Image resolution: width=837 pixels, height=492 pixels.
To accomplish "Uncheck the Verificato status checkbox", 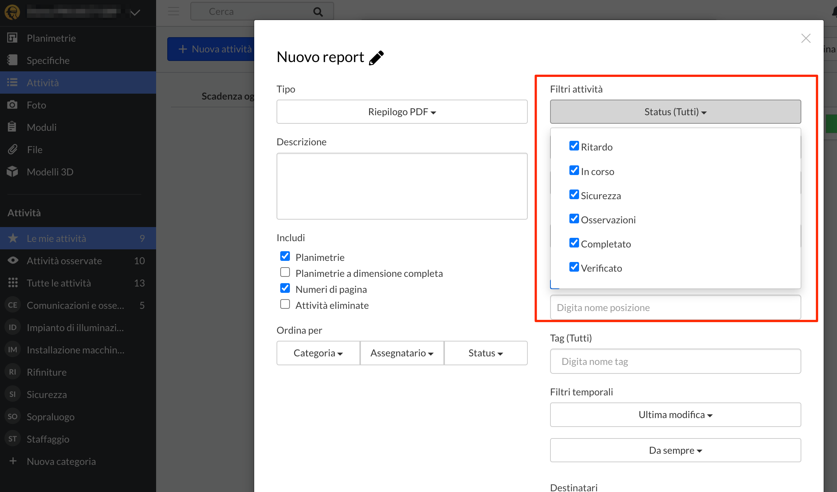I will 574,267.
